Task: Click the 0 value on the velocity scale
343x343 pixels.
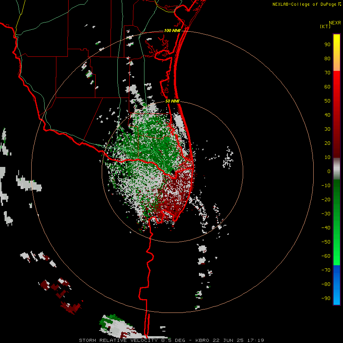Action: tap(329, 171)
